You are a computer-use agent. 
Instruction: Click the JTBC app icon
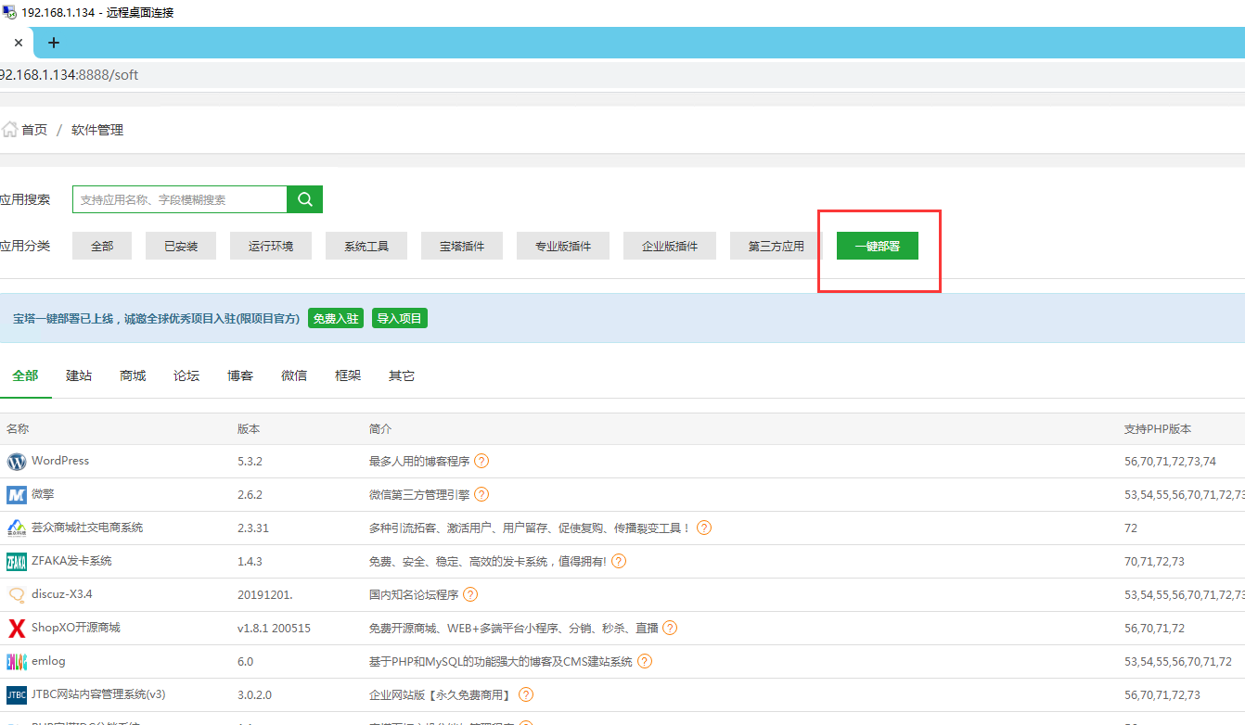(17, 695)
